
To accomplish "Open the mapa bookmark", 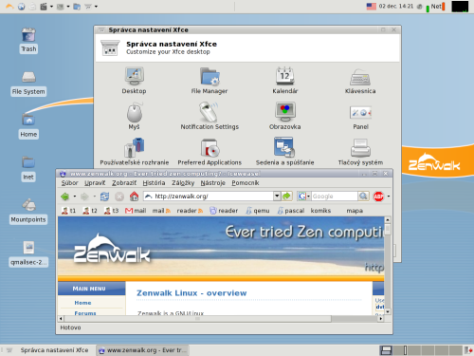I will click(x=355, y=211).
